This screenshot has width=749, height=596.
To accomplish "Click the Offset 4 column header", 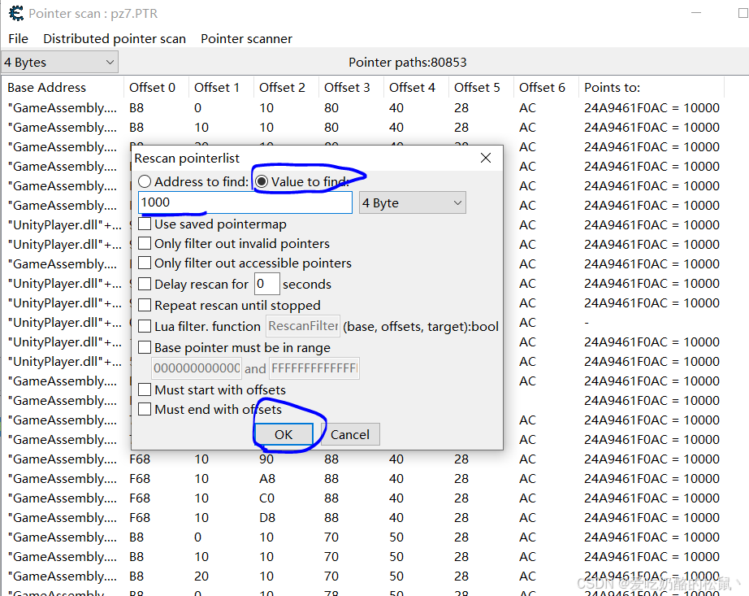I will (416, 88).
